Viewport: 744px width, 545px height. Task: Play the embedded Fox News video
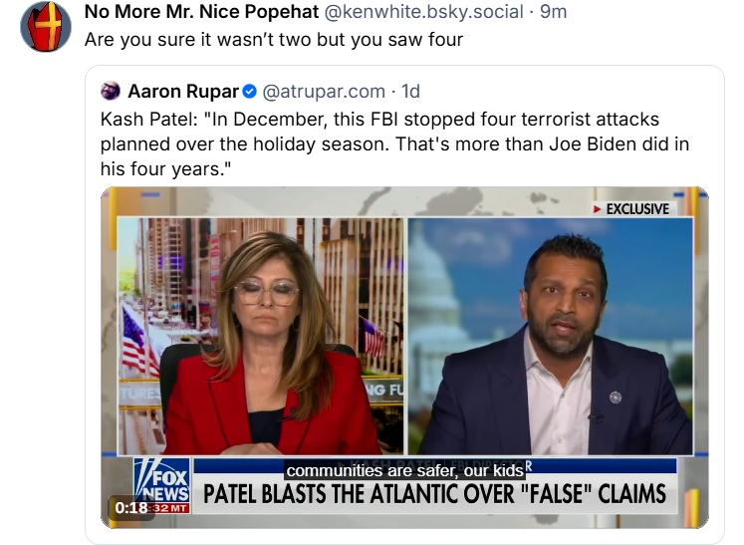coord(404,357)
